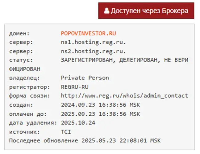This screenshot has height=154, width=200.
Task: Click the ЗАРЕГИСТРИРОВАН, ДЕЛЕГИРОВАН status text
Action: point(109,60)
